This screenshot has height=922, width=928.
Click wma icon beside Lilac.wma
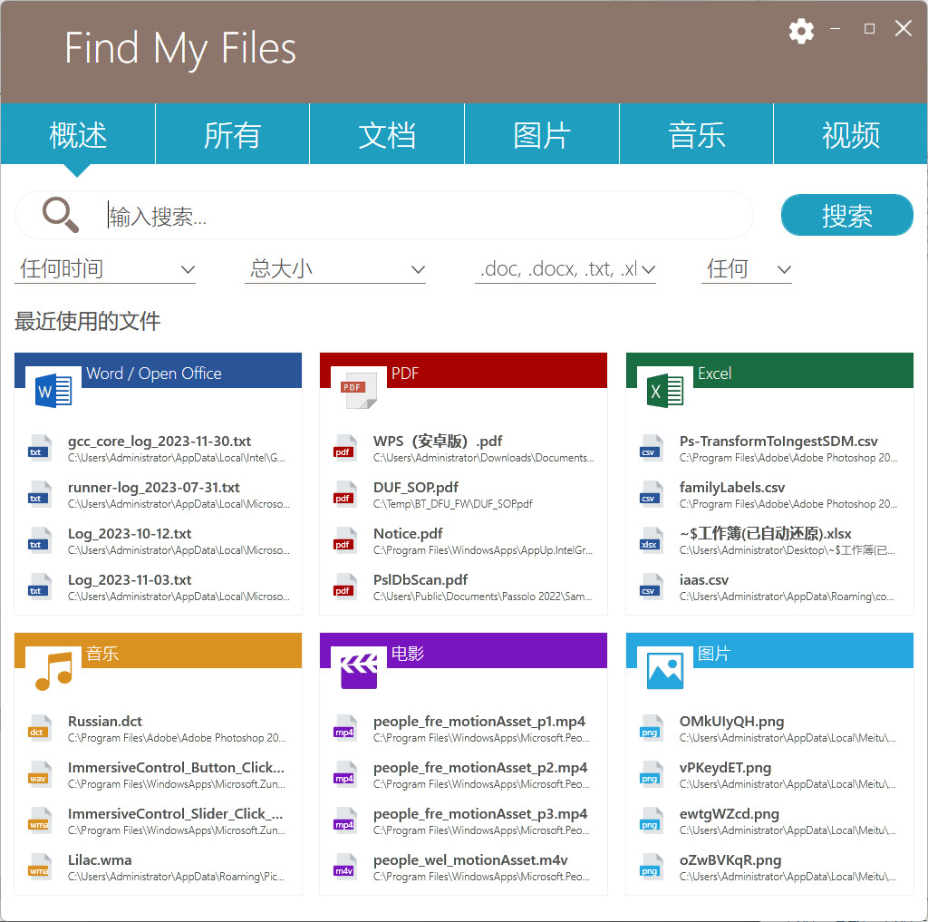tap(40, 867)
